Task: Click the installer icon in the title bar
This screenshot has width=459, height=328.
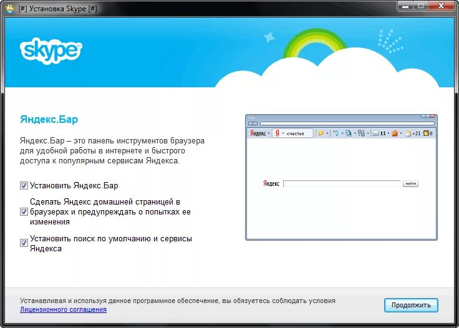Action: coord(10,8)
